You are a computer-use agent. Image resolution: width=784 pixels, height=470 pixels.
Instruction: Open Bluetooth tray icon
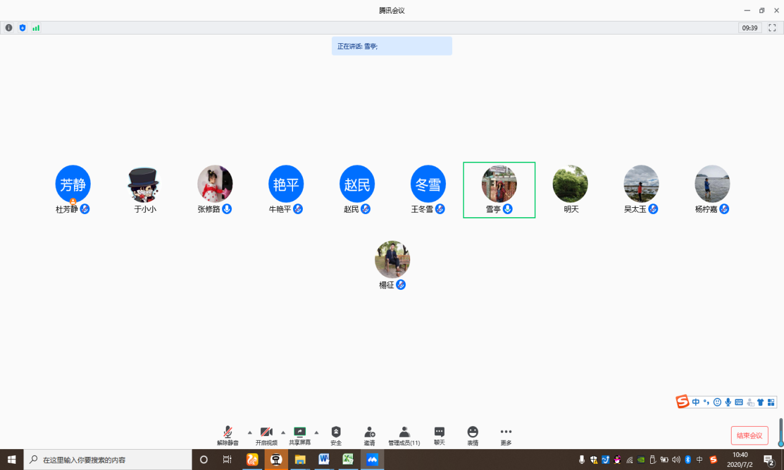(688, 460)
